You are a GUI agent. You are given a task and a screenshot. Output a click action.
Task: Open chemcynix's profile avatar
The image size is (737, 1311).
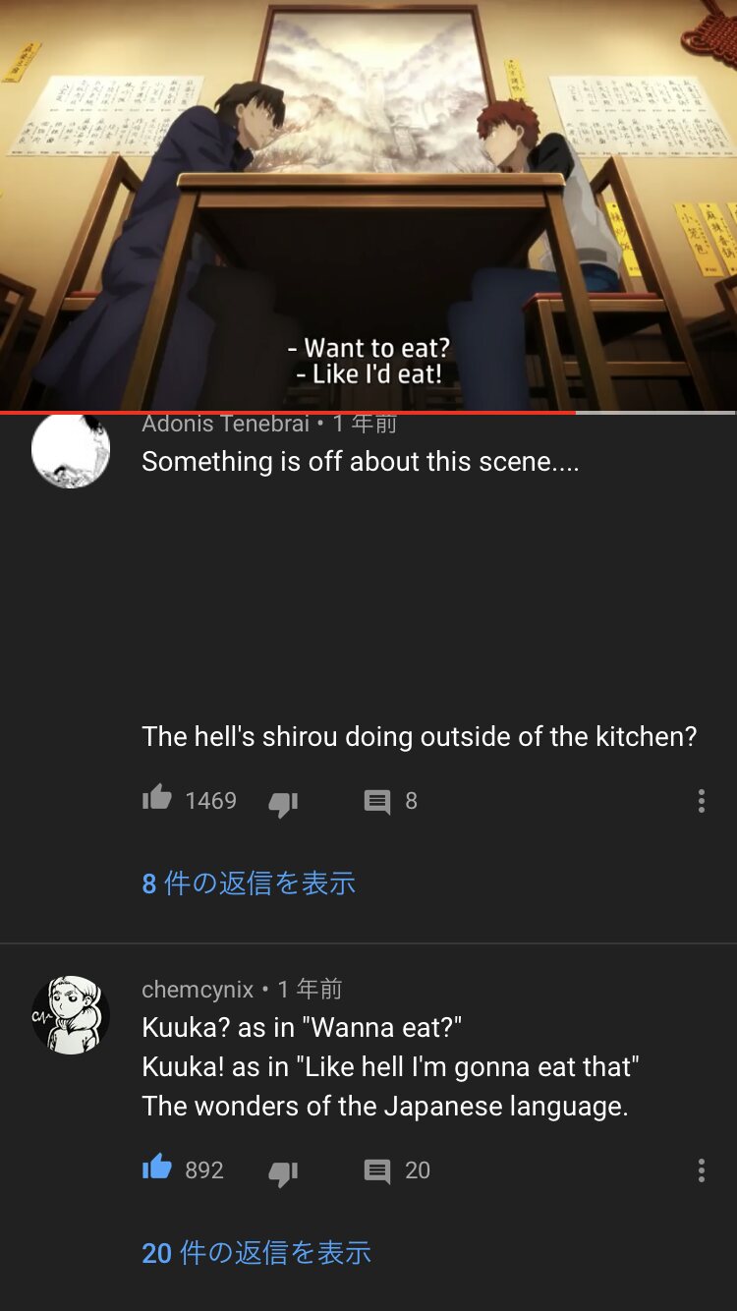click(x=71, y=1015)
